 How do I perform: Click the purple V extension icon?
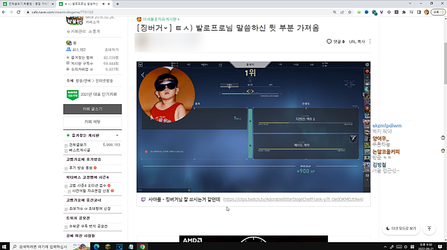[x=382, y=12]
